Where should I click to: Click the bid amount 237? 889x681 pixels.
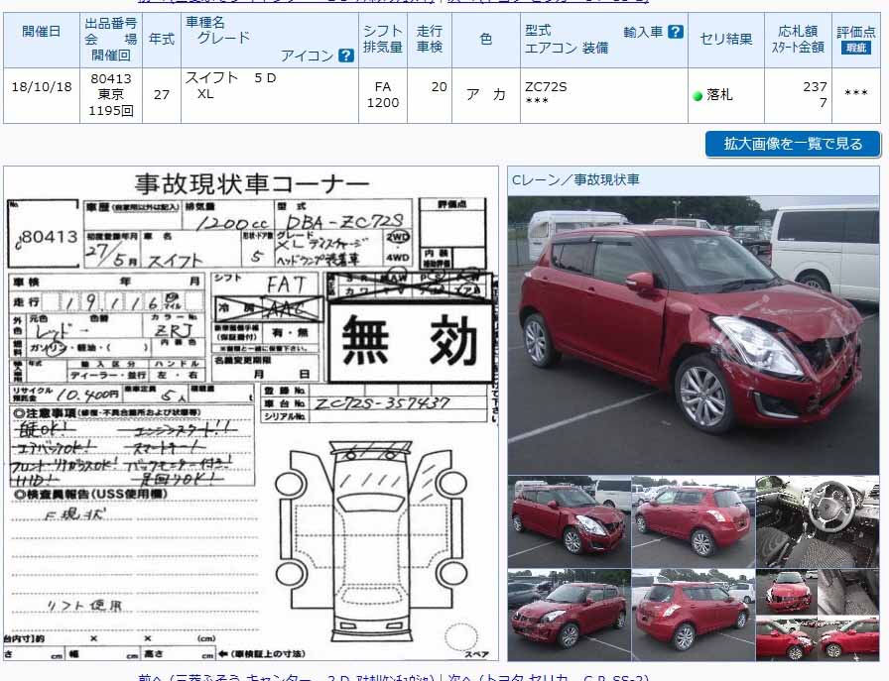click(815, 86)
